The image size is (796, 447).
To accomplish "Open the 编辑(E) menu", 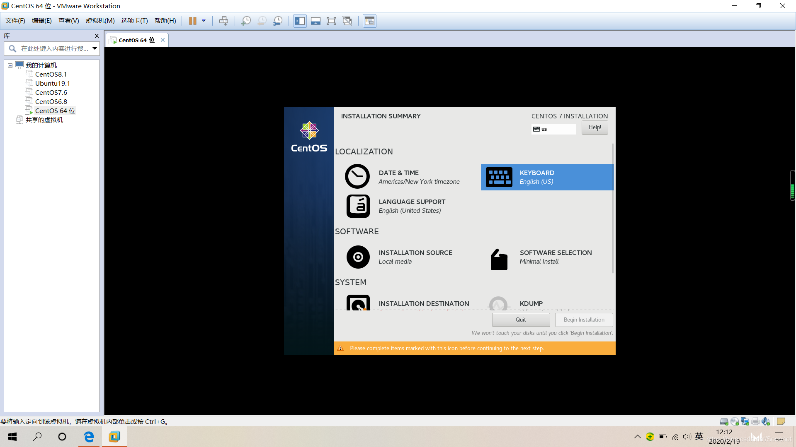I will (x=41, y=21).
